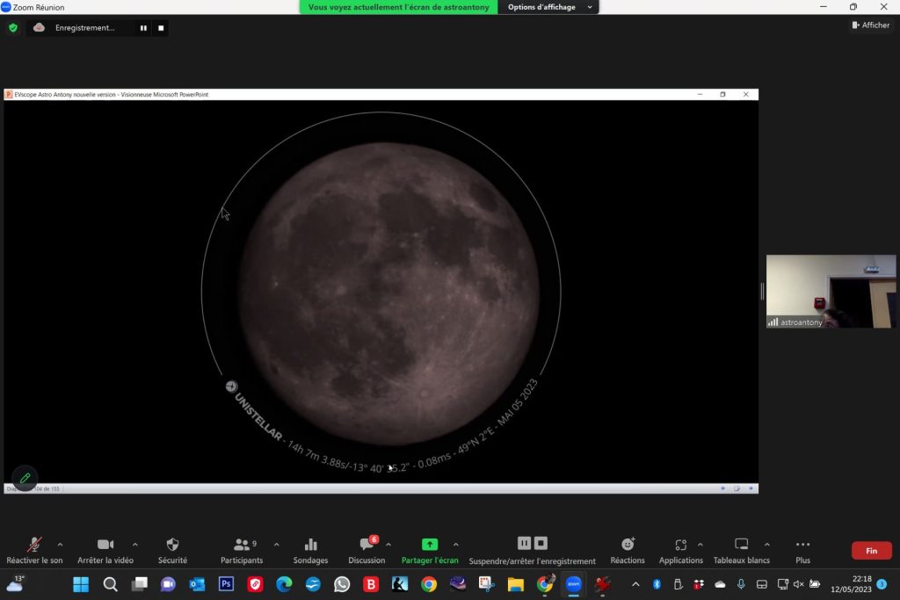This screenshot has height=600, width=900.
Task: Open Sondages polls
Action: 310,551
